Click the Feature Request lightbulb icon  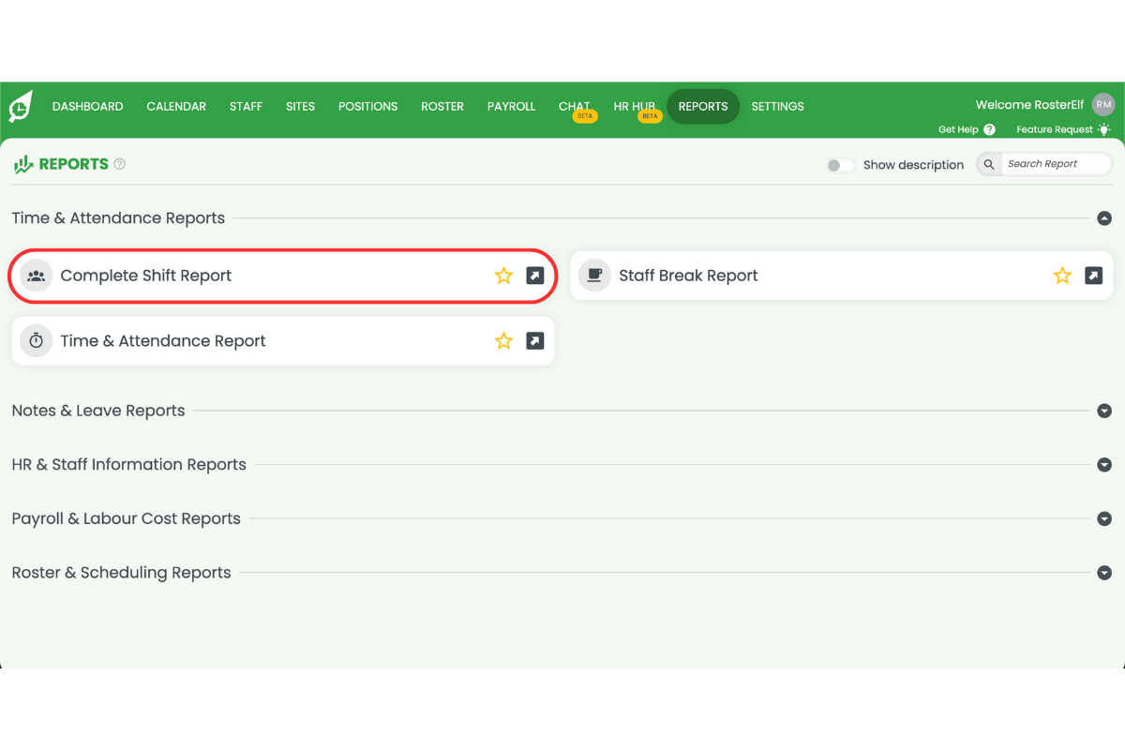tap(1103, 129)
